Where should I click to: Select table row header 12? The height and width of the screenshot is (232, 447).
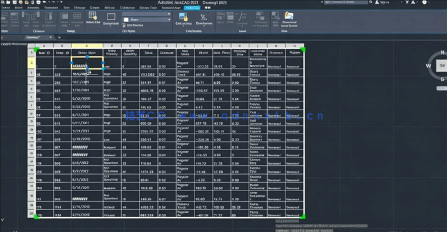point(32,146)
